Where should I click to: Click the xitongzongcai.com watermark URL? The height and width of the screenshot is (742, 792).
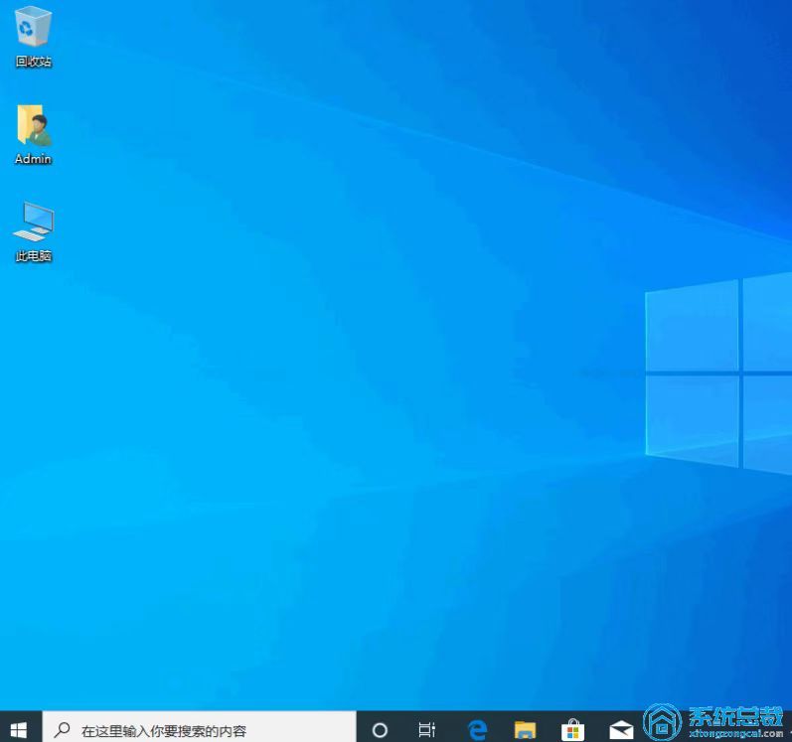point(735,734)
